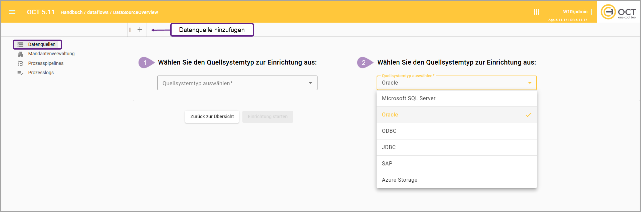Open the empty Quellsystemtyp auswählen dropdown
The image size is (641, 212).
click(x=237, y=83)
